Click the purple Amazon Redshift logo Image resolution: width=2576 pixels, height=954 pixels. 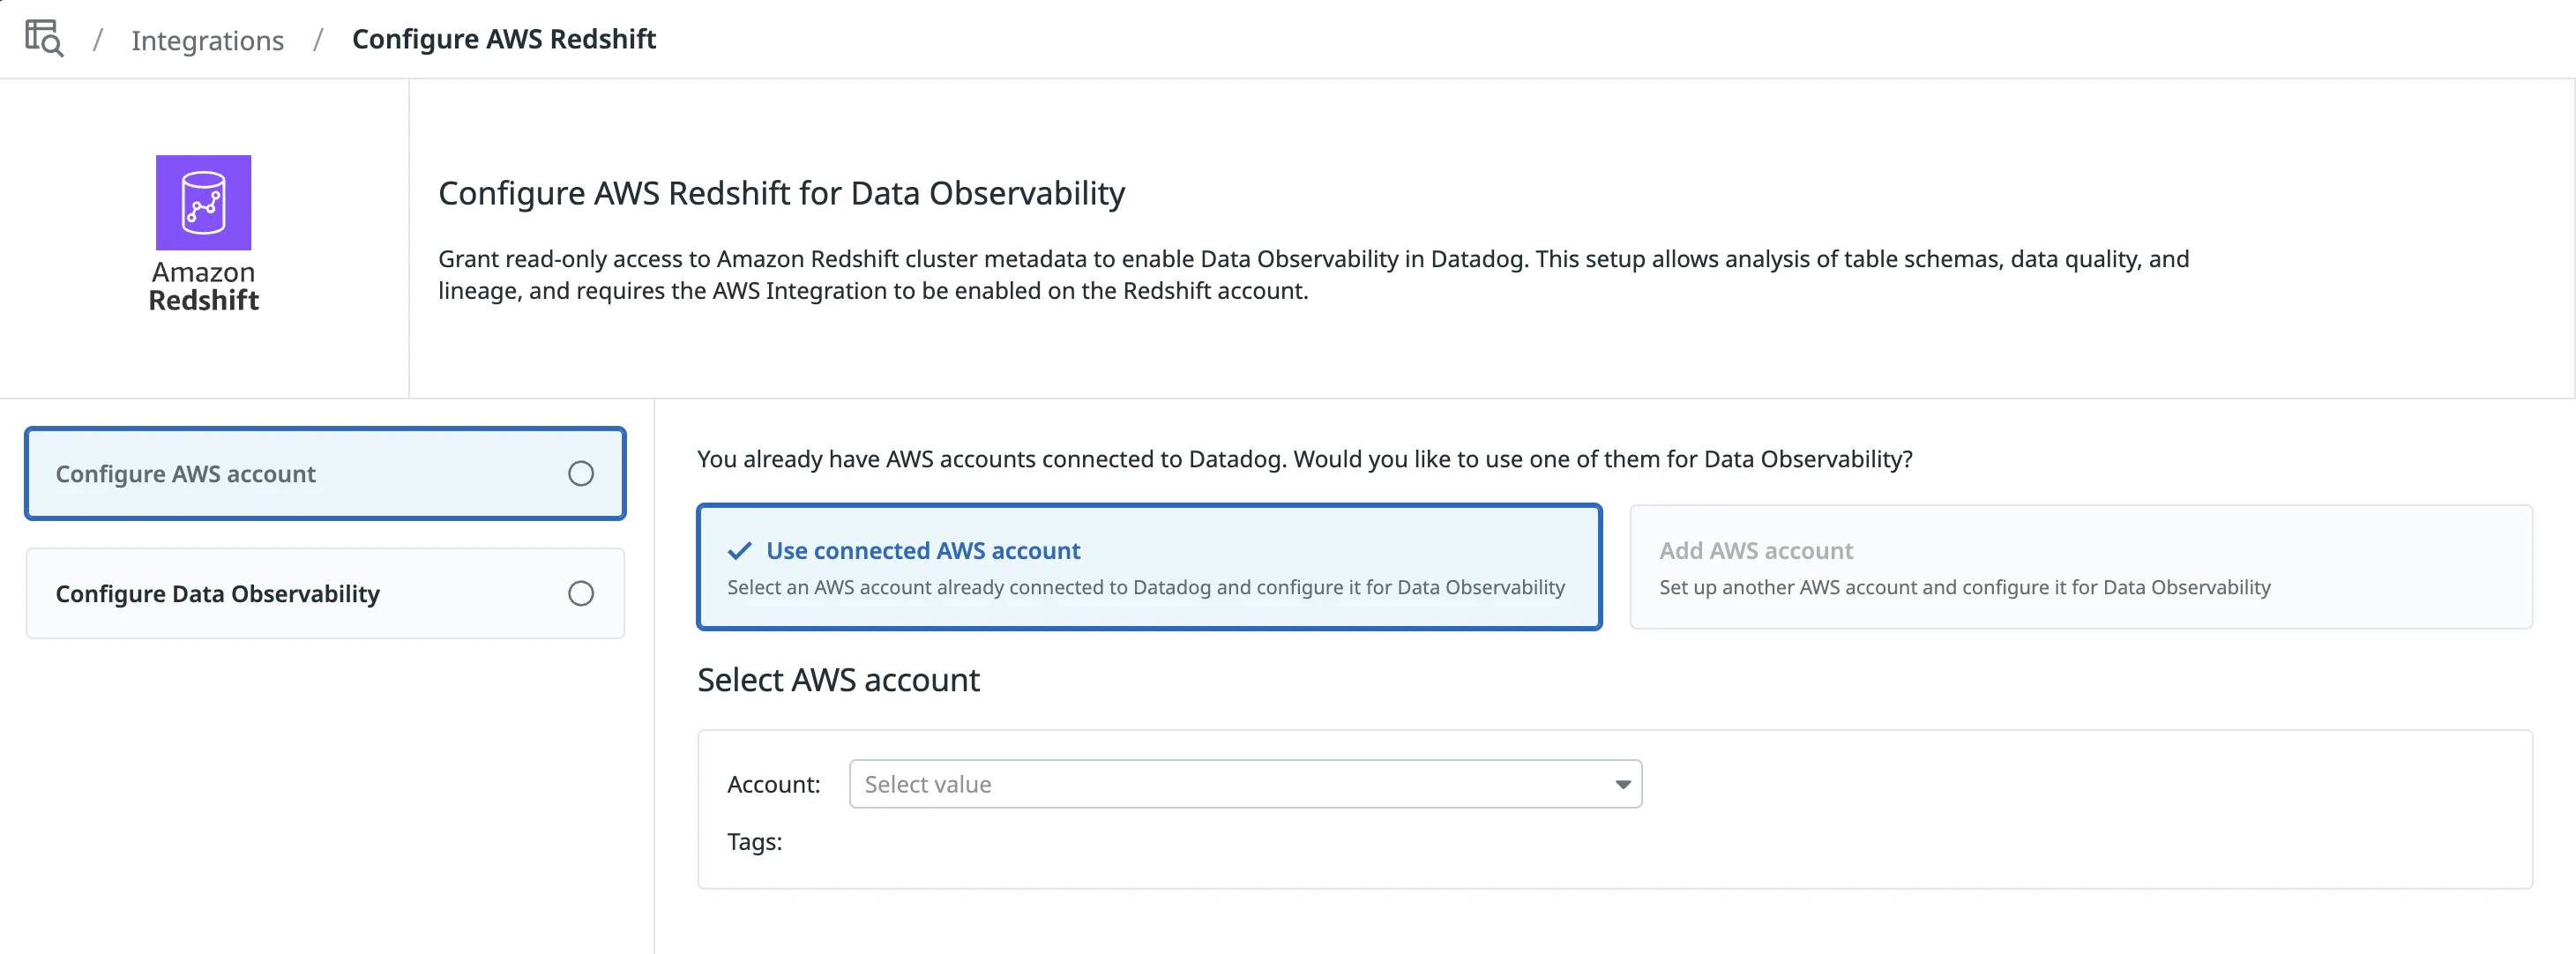pos(203,202)
